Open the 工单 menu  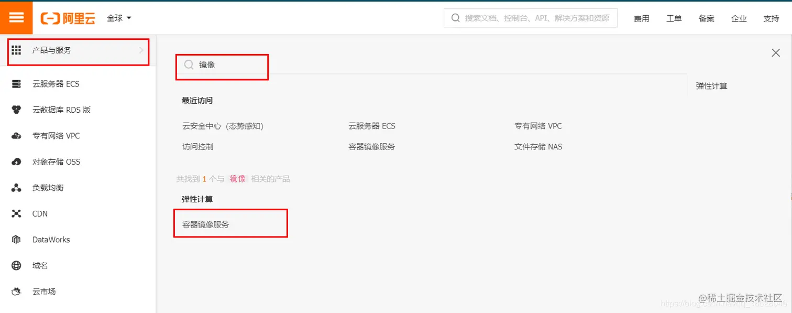tap(674, 18)
